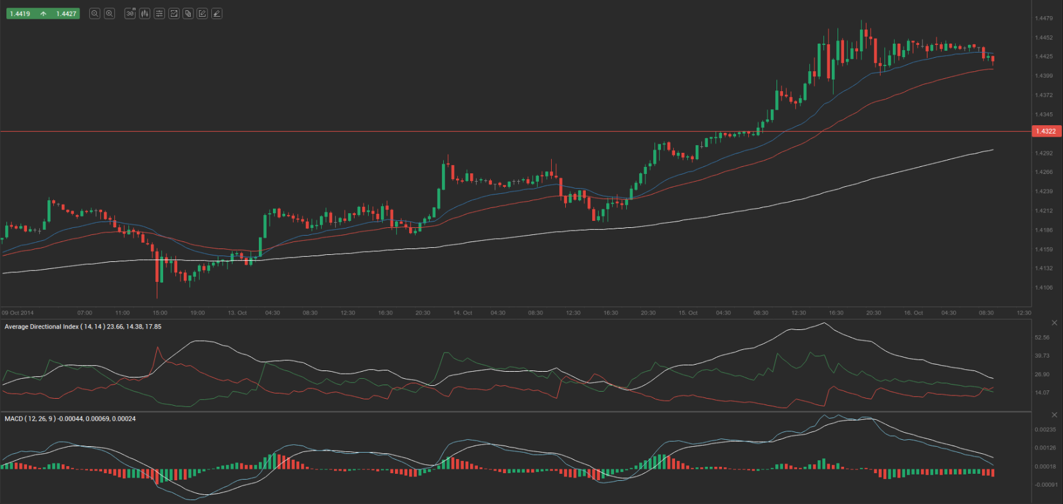Click the 1.4479 value on price axis
Image resolution: width=1063 pixels, height=504 pixels.
coord(1044,19)
